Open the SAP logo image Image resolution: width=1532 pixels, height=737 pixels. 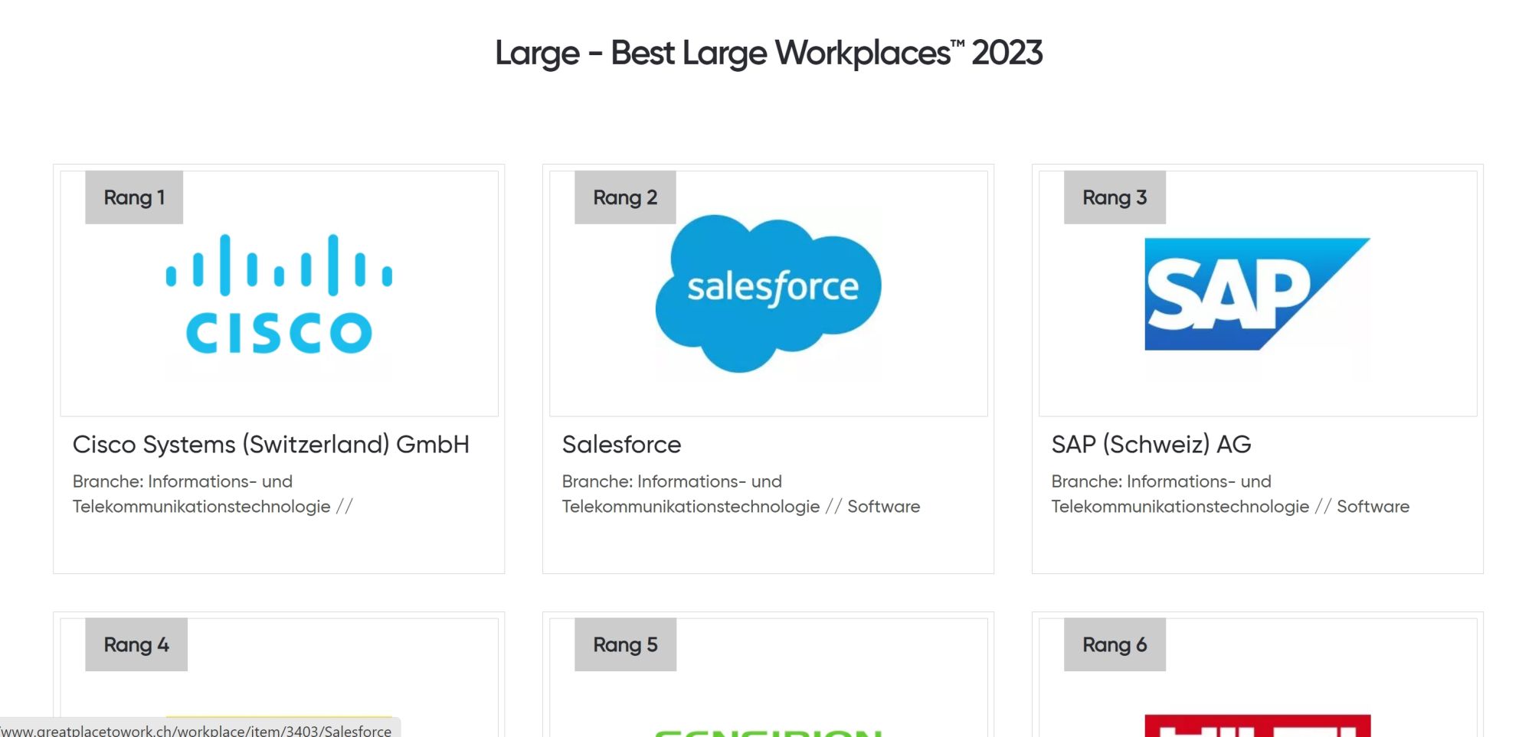click(x=1257, y=294)
